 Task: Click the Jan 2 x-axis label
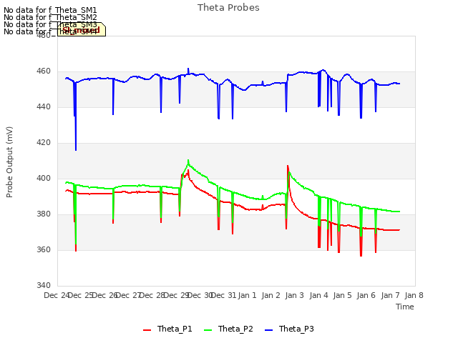pos(271,295)
